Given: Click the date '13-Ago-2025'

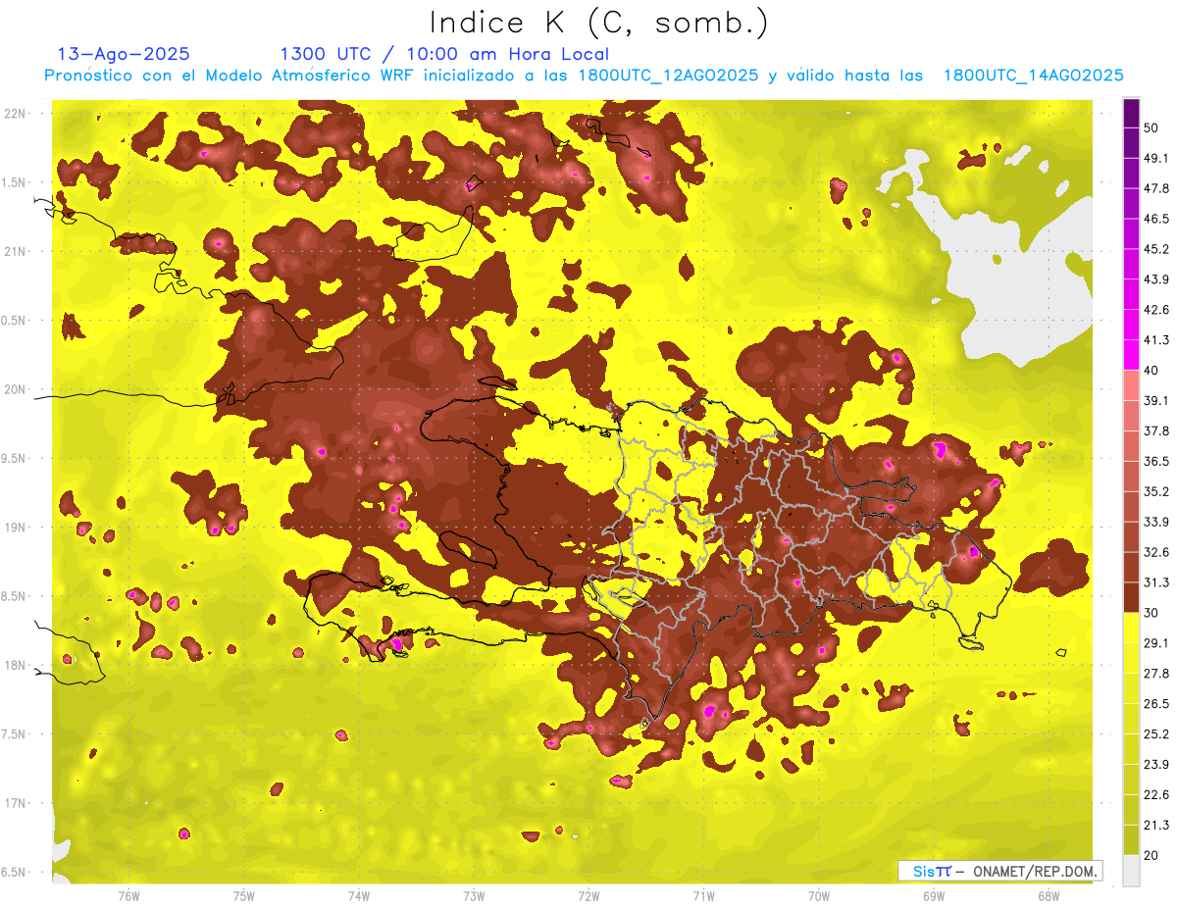Looking at the screenshot, I should pyautogui.click(x=124, y=54).
